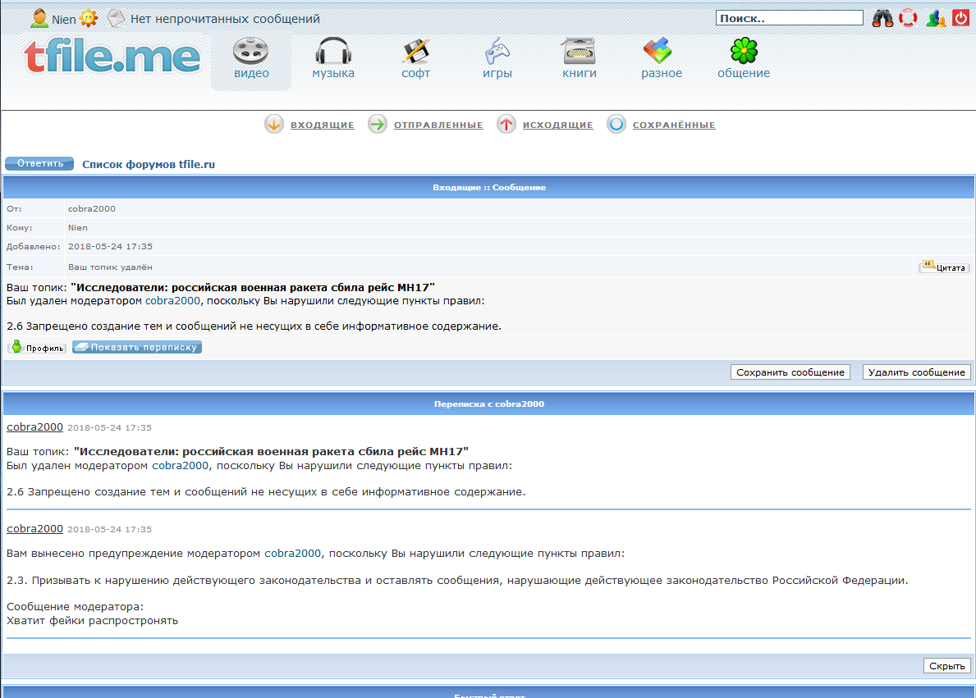
Task: Open help via the lifebuoy icon
Action: [x=908, y=18]
